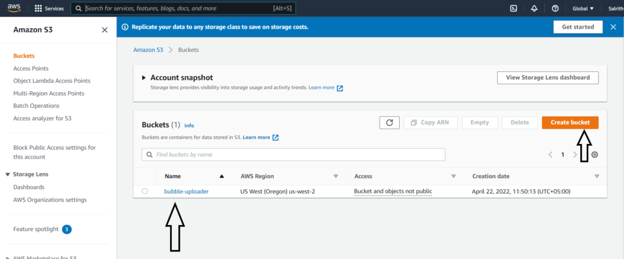Click the Copy ARN button
Screen dimensions: 624x259
pyautogui.click(x=430, y=122)
